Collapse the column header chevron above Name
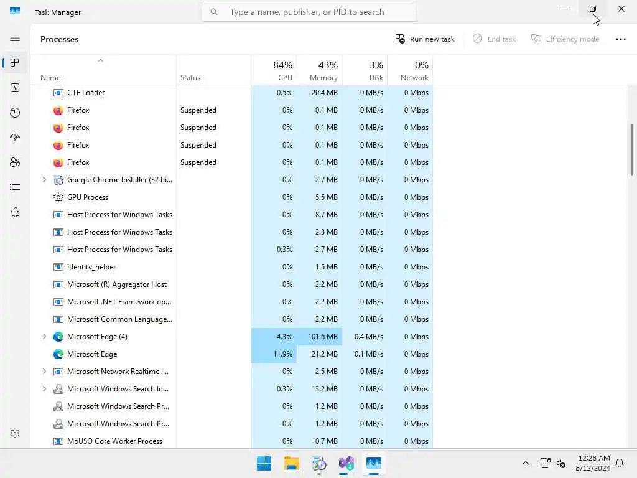637x478 pixels. [100, 60]
